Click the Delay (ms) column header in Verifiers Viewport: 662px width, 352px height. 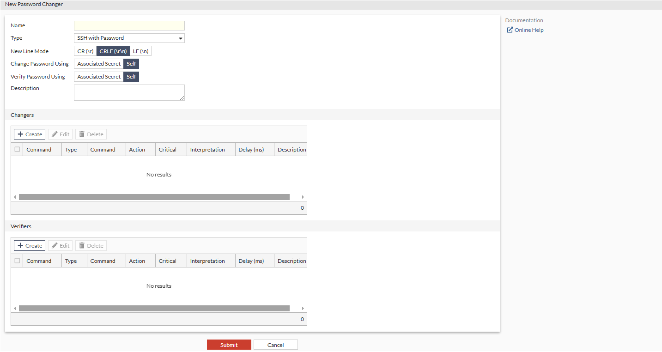click(251, 261)
